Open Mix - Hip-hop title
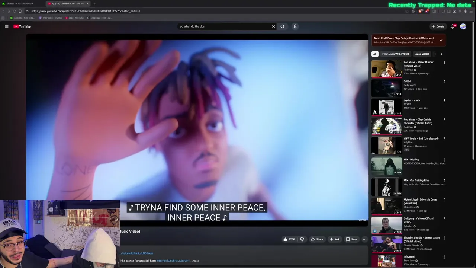Screen dimensions: 476x268 point(411,160)
